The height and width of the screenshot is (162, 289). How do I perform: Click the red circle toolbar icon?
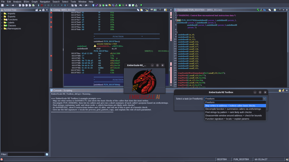coord(42,5)
